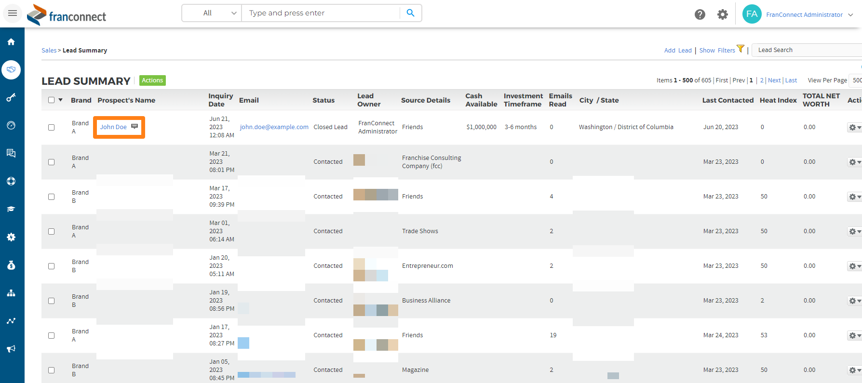Open the action gear dropdown in the Magazine row

[x=854, y=370]
